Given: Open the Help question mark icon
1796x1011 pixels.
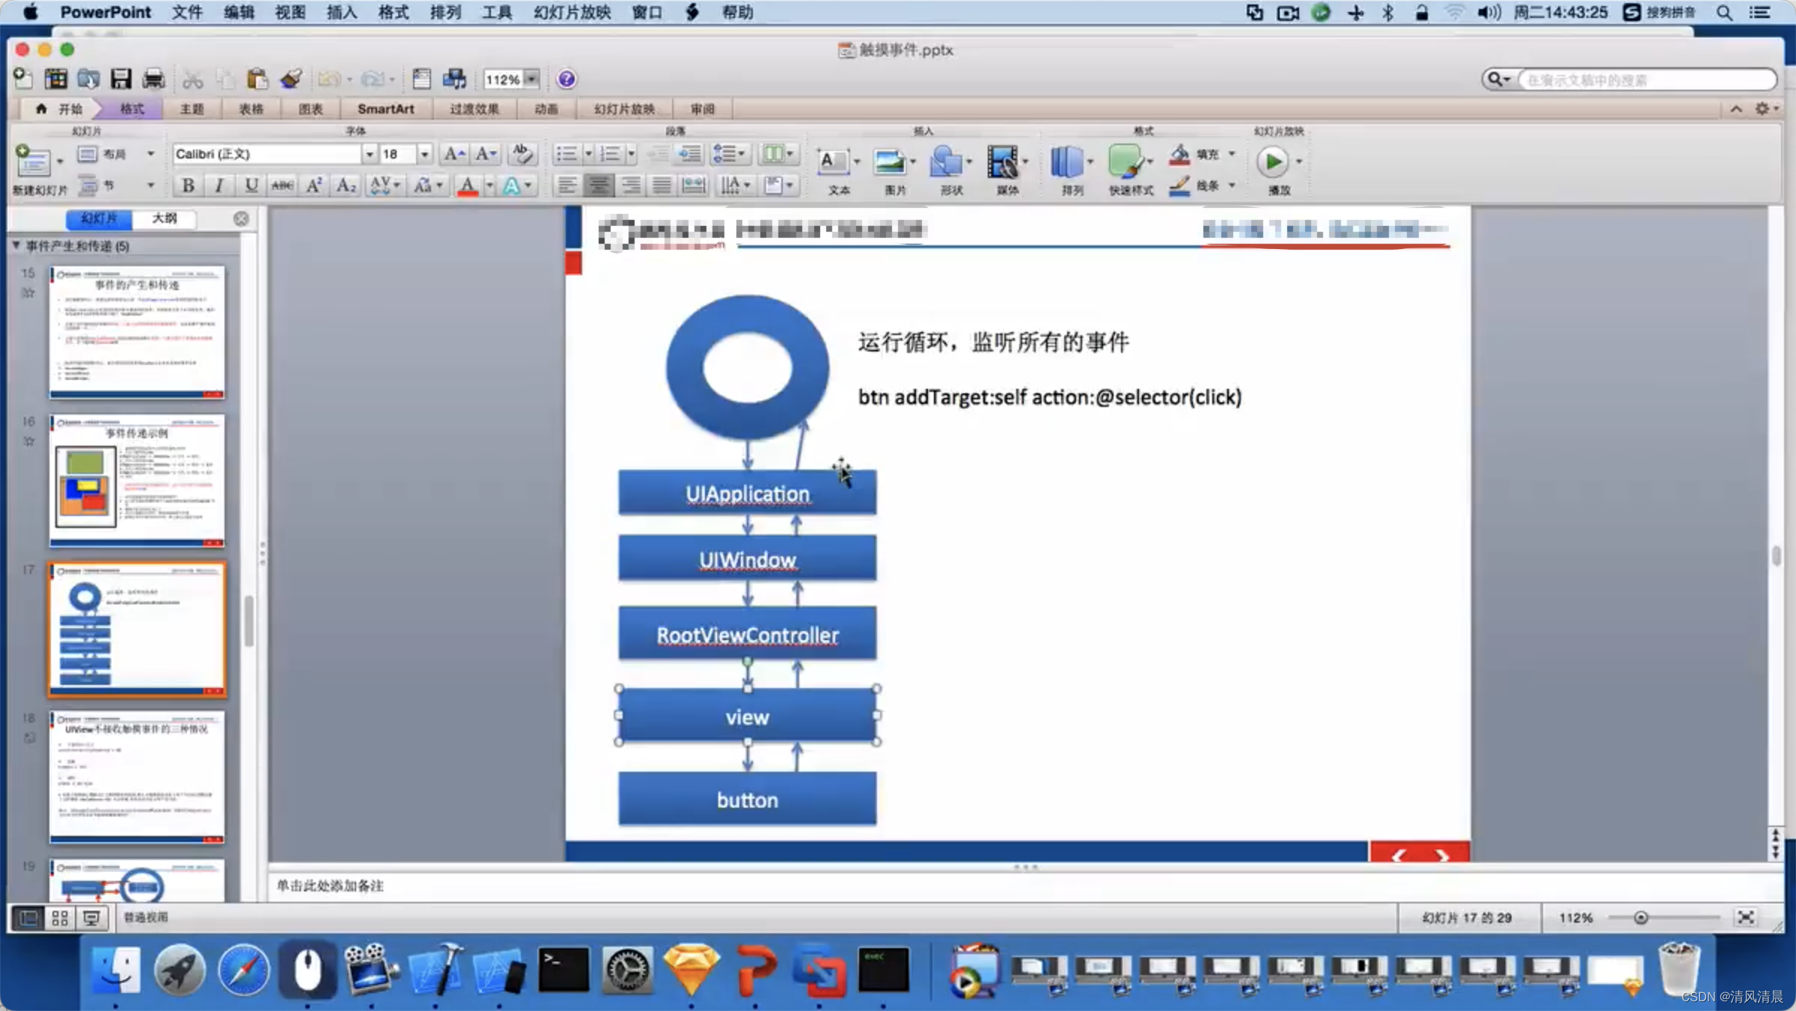Looking at the screenshot, I should click(x=566, y=79).
